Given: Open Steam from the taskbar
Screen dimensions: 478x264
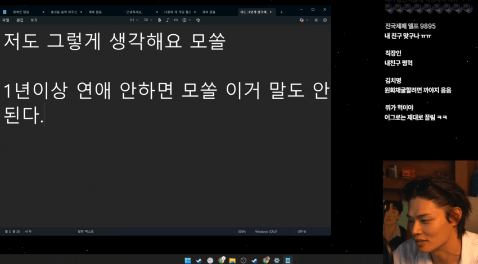Looking at the screenshot, I should tap(199, 260).
